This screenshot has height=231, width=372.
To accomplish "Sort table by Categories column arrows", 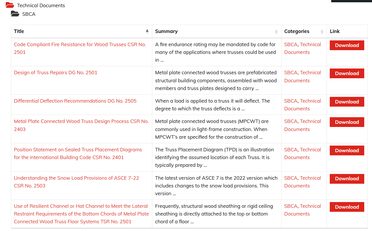I will coord(322,32).
